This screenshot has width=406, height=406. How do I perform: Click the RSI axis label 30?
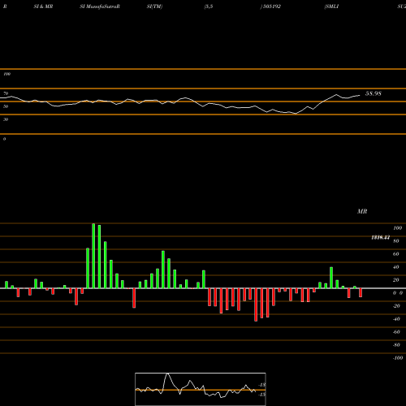[x=6, y=119]
